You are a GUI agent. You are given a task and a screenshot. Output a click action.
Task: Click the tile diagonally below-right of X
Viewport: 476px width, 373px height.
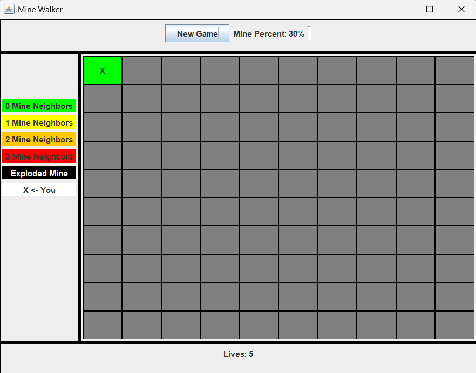(x=141, y=99)
